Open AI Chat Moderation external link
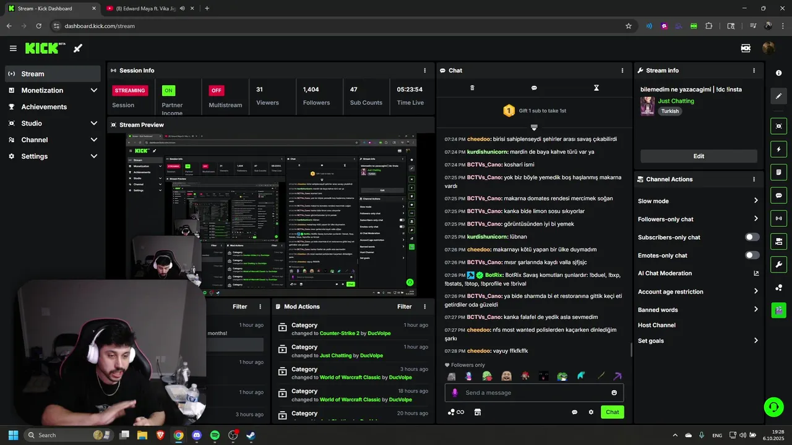792x445 pixels. (755, 273)
